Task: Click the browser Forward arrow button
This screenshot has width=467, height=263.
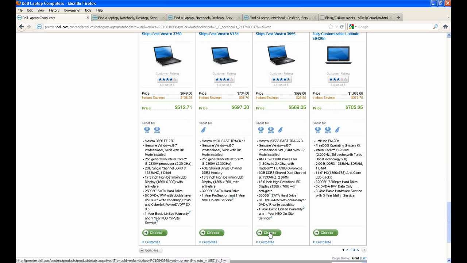Action: coord(29,27)
